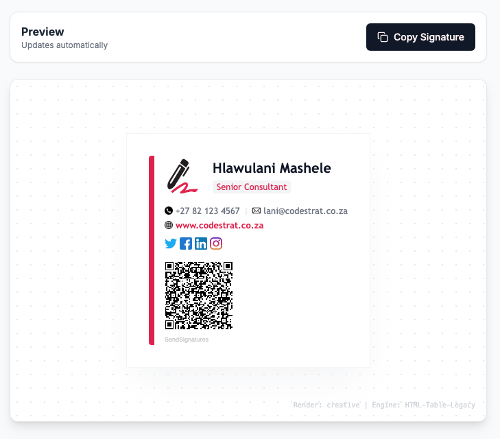This screenshot has height=439, width=500.
Task: Open the www.codestrat.co.za link
Action: point(219,226)
